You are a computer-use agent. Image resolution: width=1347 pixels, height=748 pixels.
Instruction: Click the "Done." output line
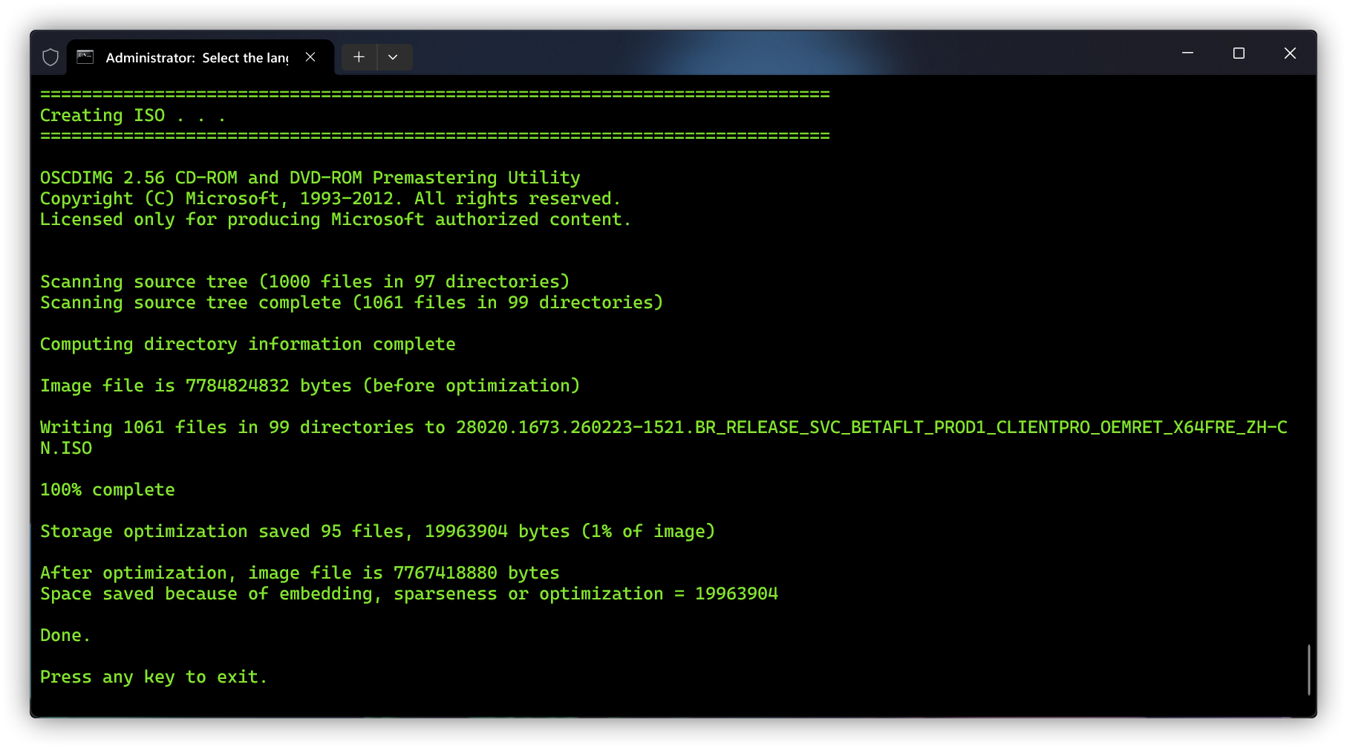coord(65,635)
